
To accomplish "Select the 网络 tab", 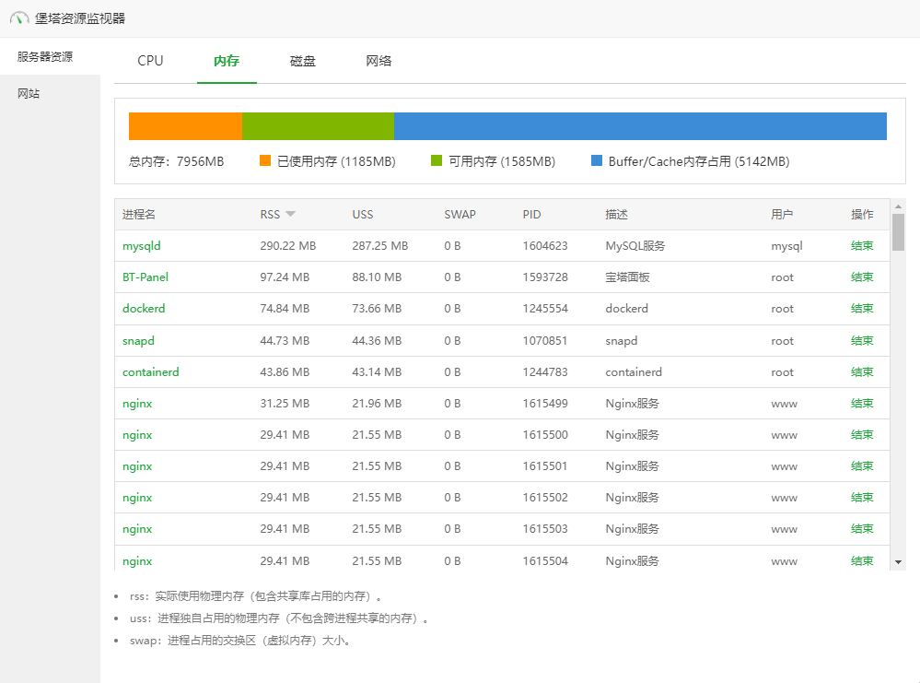I will (378, 61).
